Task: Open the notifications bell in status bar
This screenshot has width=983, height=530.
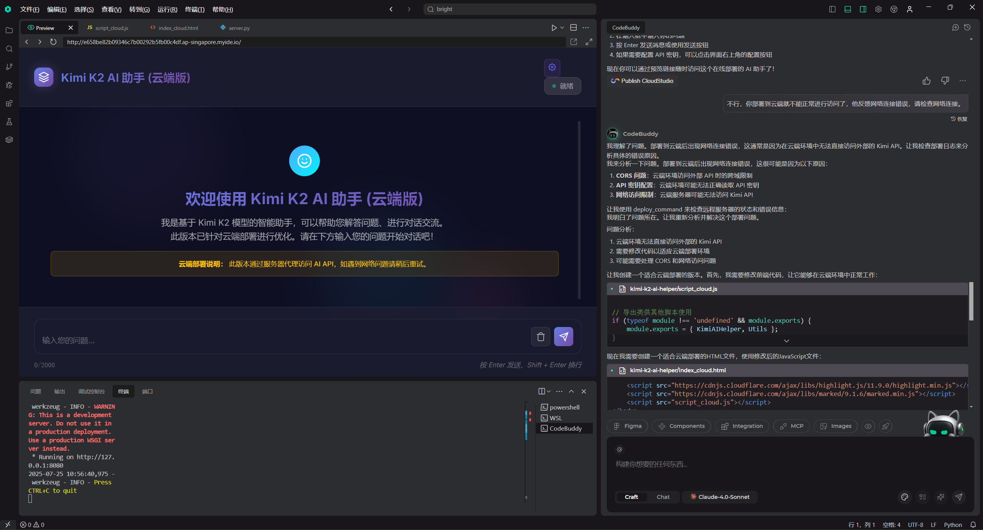Action: [973, 525]
